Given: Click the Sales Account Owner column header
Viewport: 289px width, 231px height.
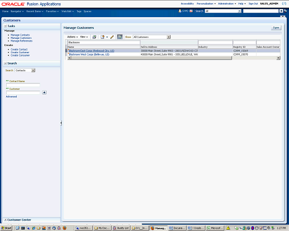Looking at the screenshot, I should [268, 47].
